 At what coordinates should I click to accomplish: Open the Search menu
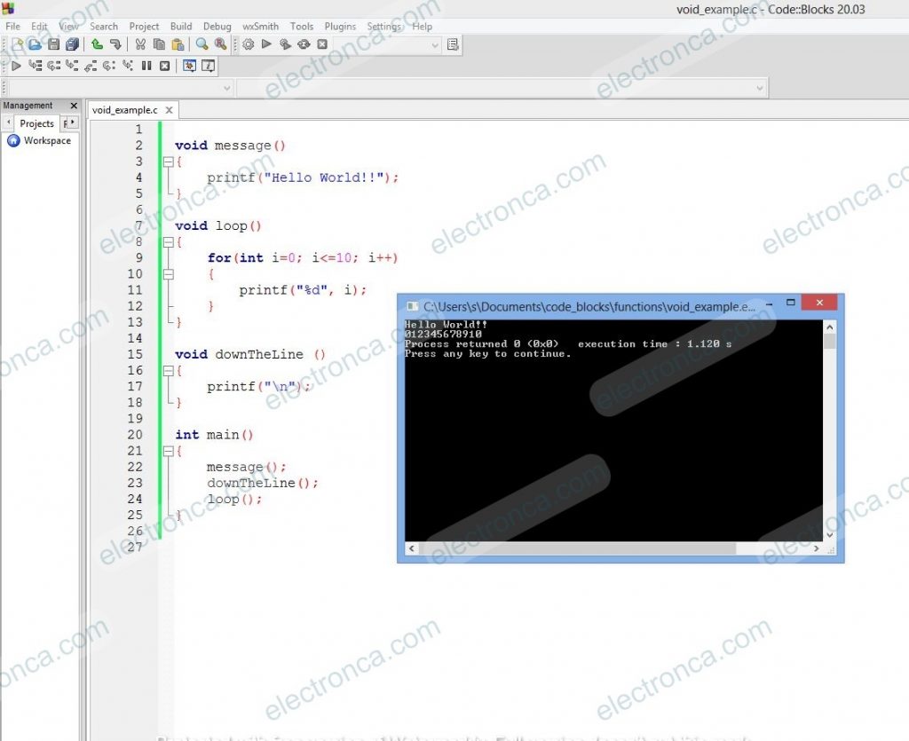(x=104, y=27)
